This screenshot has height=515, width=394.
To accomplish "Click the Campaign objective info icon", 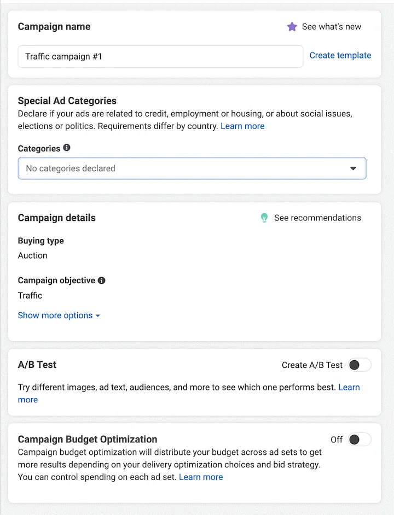I will (x=101, y=280).
